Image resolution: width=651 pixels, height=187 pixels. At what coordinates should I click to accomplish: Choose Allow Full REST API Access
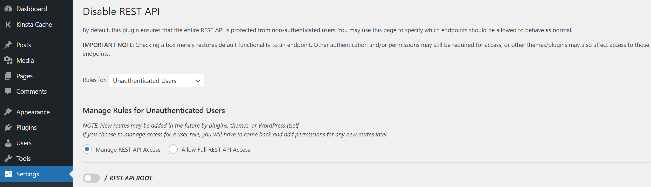click(173, 149)
